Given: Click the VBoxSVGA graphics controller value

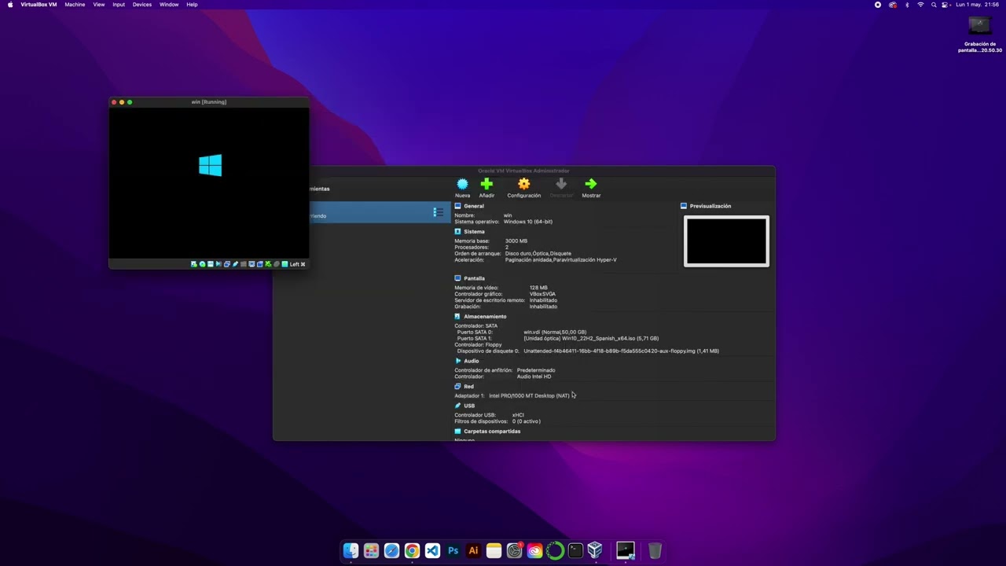Looking at the screenshot, I should [x=542, y=294].
